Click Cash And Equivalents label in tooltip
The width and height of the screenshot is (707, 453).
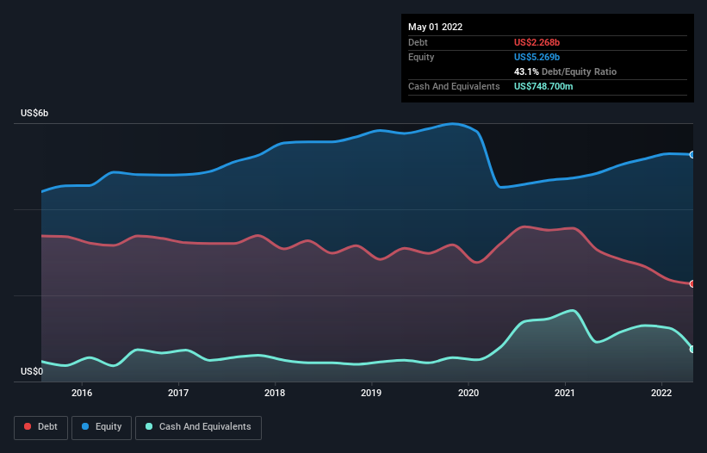click(454, 86)
